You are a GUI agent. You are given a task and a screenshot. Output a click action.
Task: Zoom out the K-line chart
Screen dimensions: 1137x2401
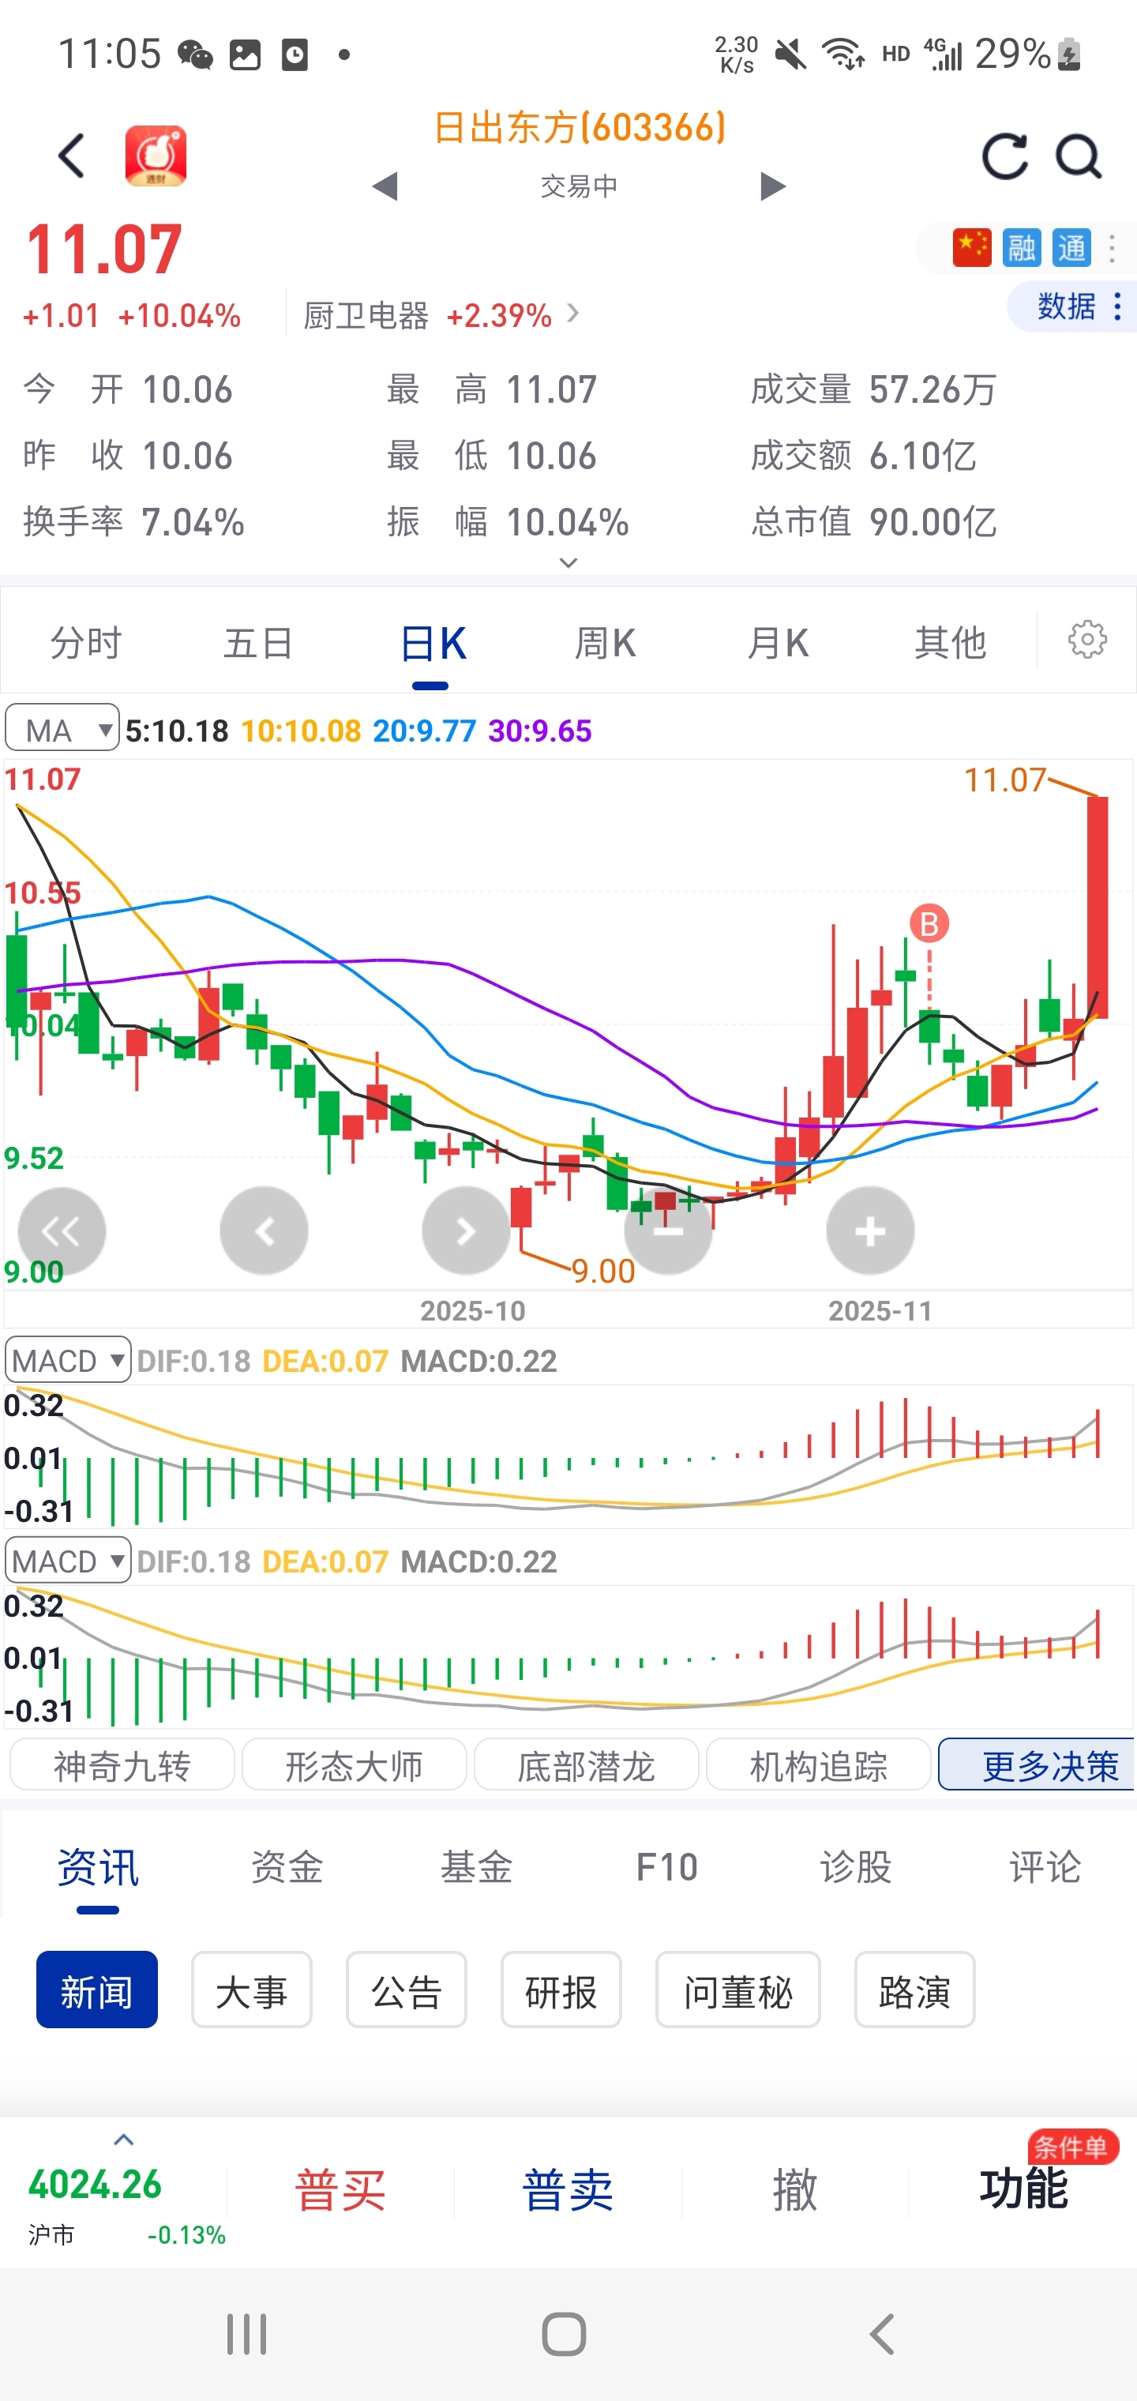point(668,1231)
